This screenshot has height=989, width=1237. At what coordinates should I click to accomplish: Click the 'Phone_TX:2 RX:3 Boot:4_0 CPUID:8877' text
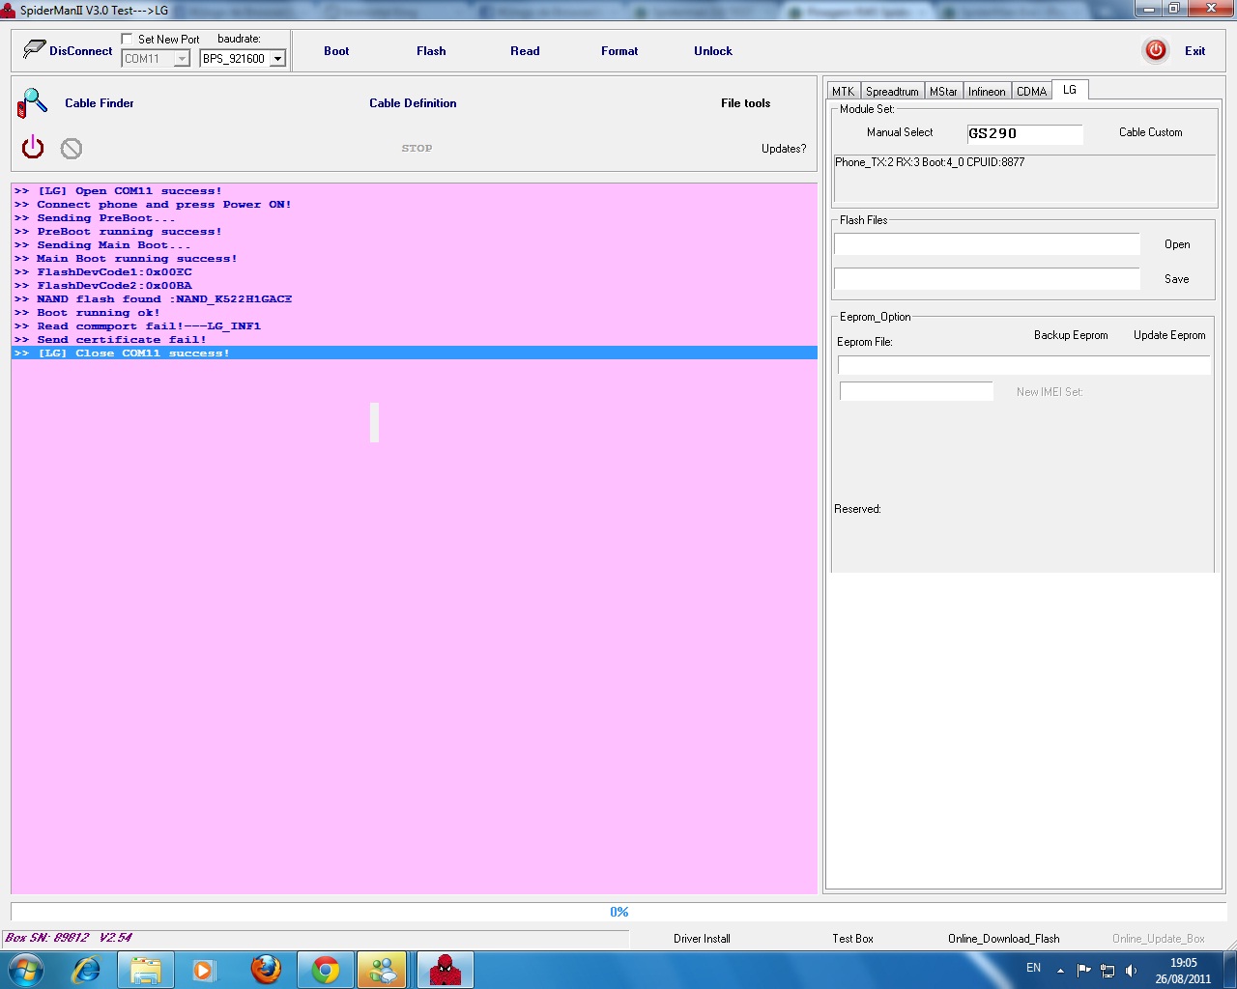[930, 162]
